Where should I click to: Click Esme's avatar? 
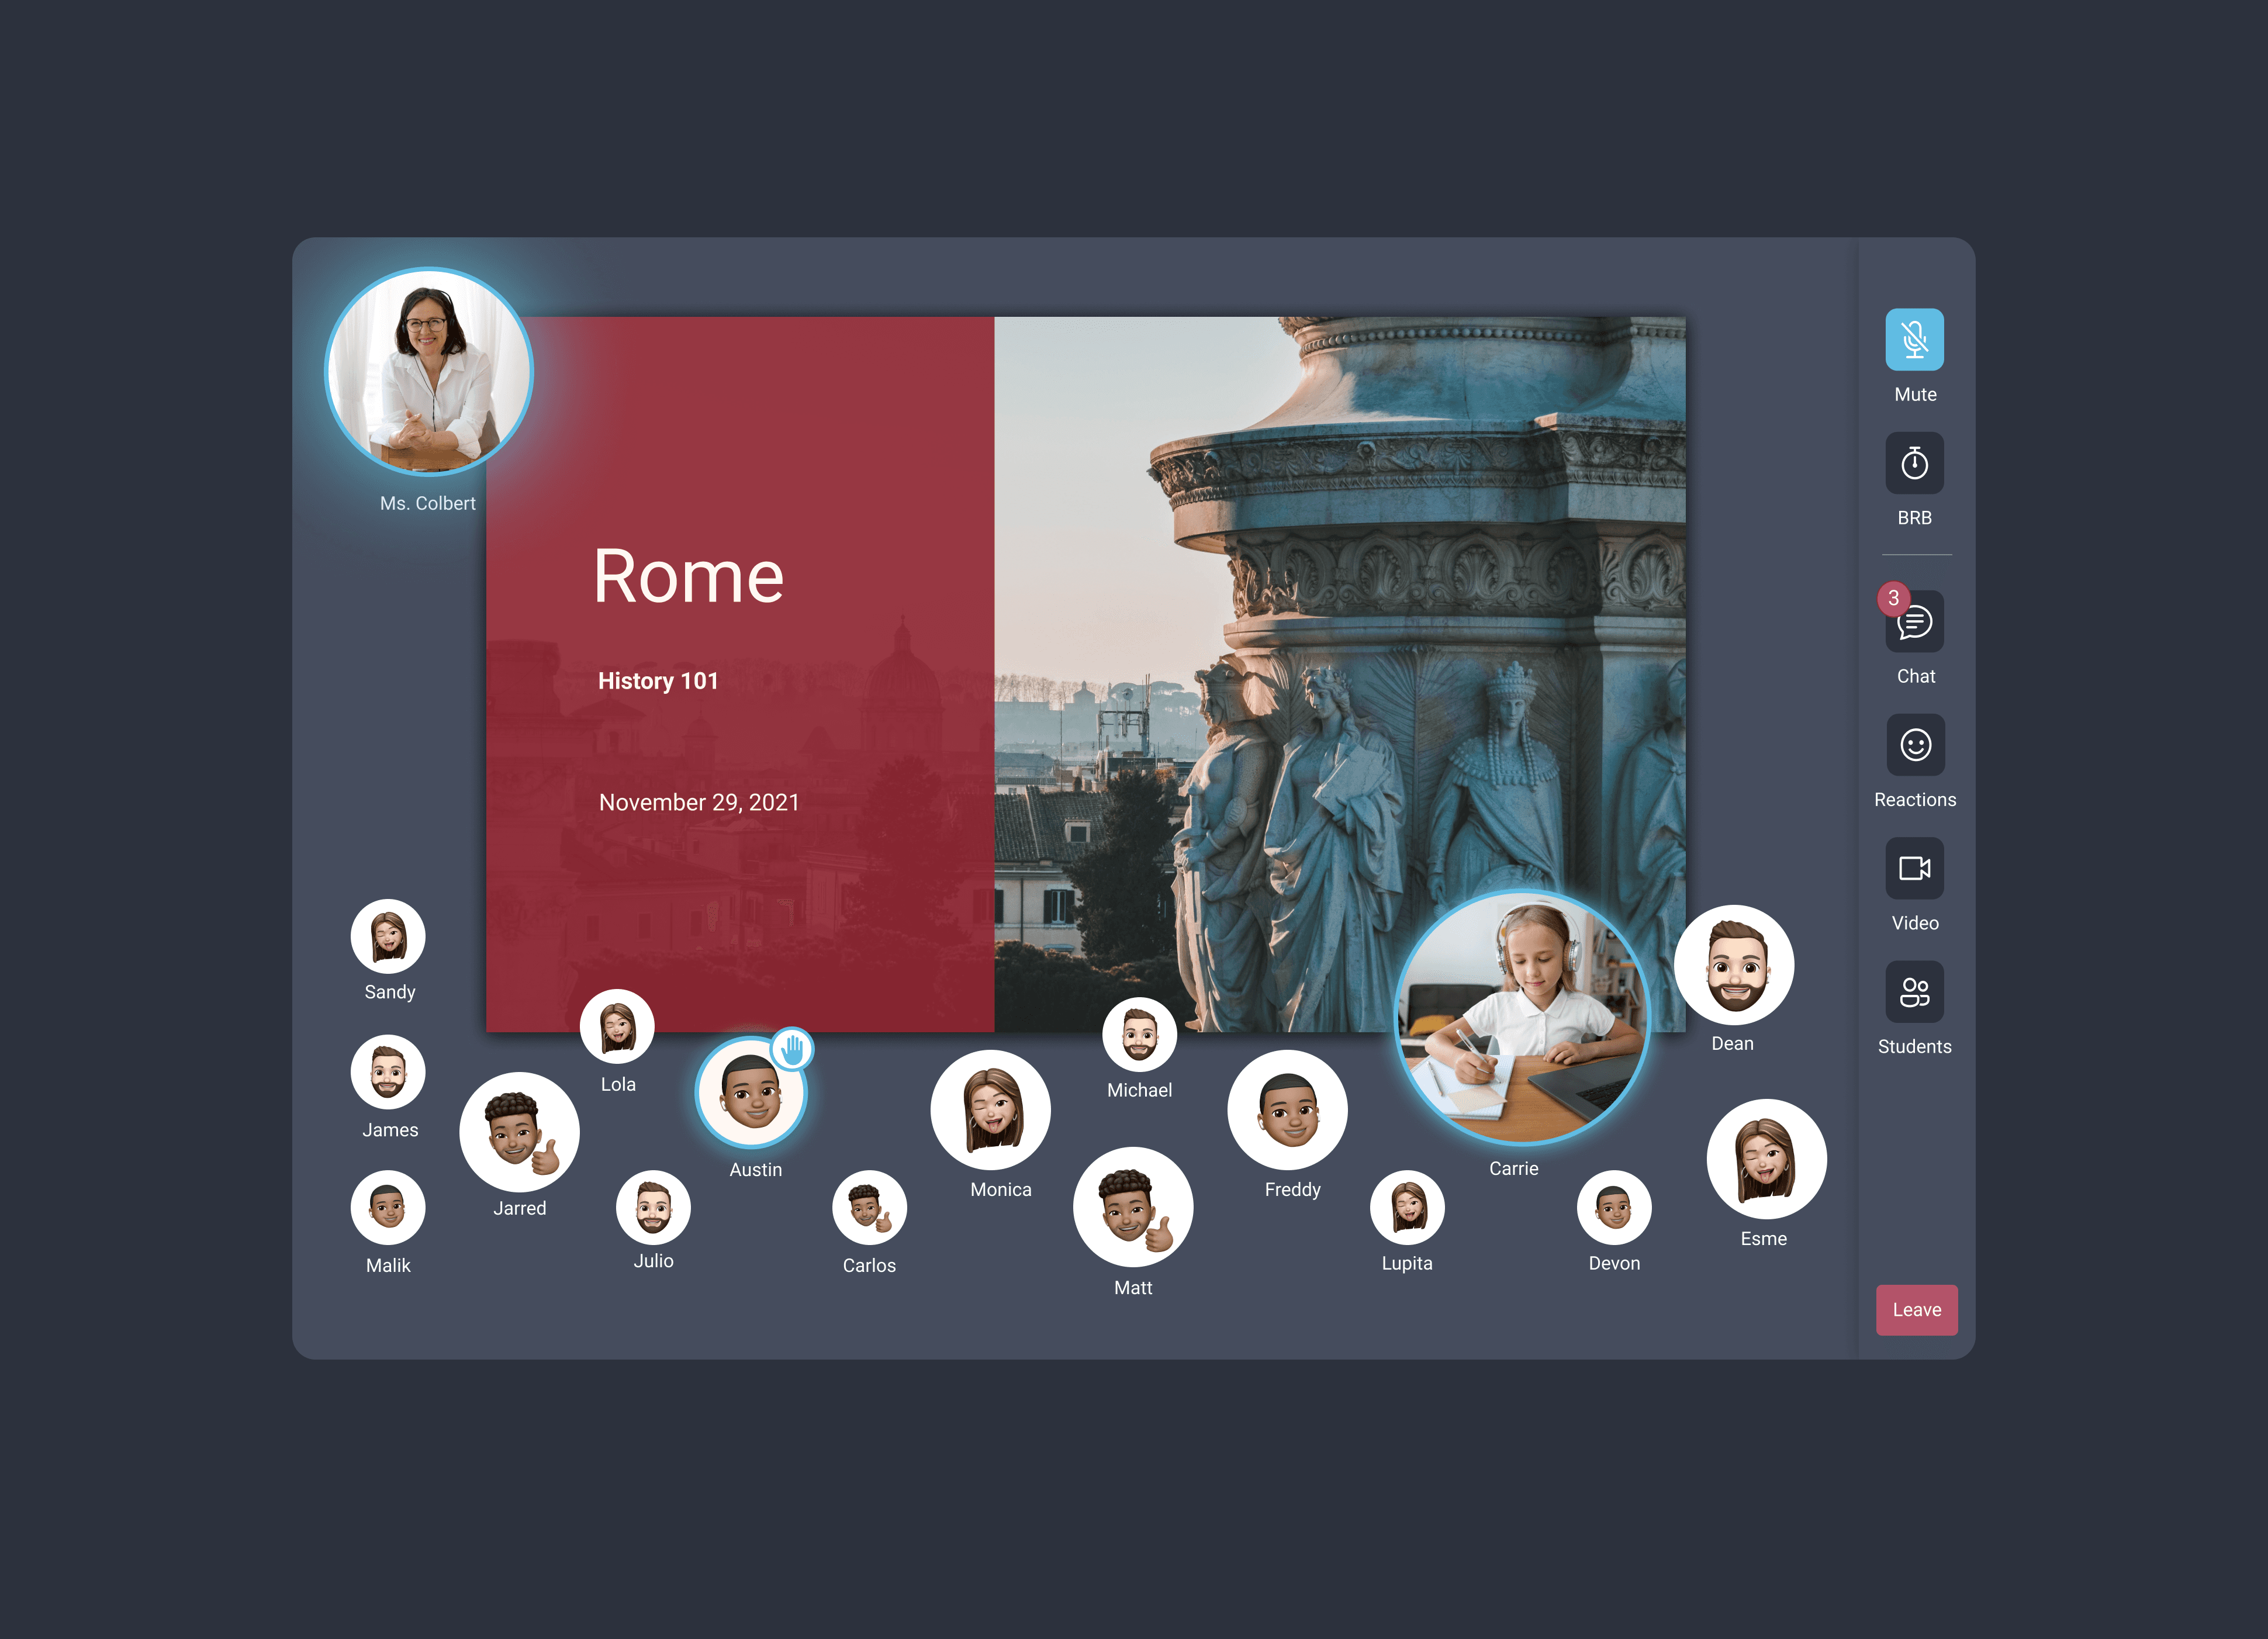point(1766,1159)
